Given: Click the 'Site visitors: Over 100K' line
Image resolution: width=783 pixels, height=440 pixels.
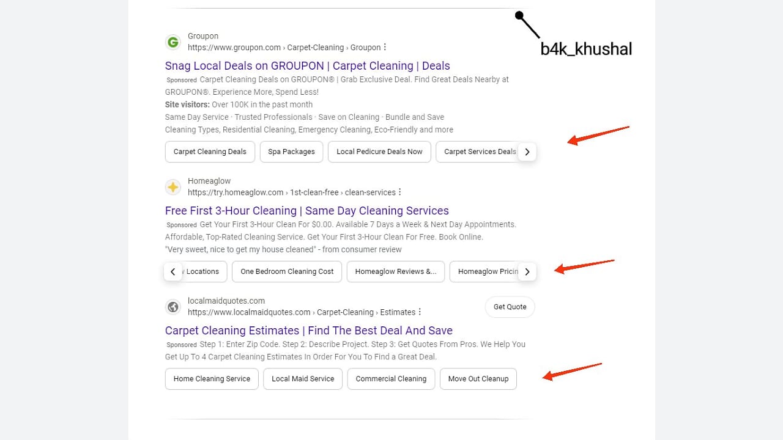Looking at the screenshot, I should coord(239,105).
